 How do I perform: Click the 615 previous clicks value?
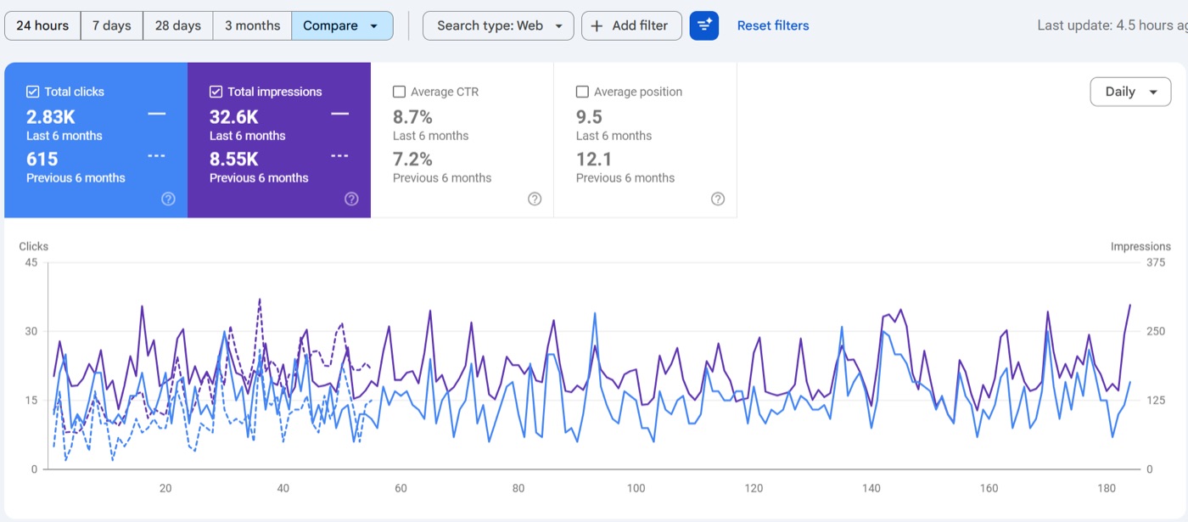click(42, 159)
